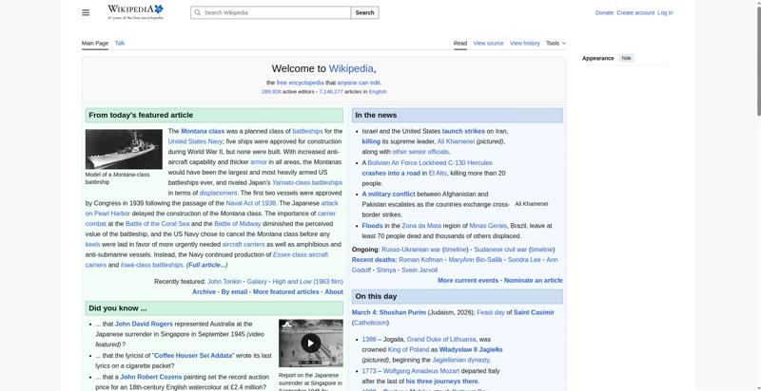Open the Russo-Ukrainian war link
Viewport: 761px width, 391px height.
410,250
